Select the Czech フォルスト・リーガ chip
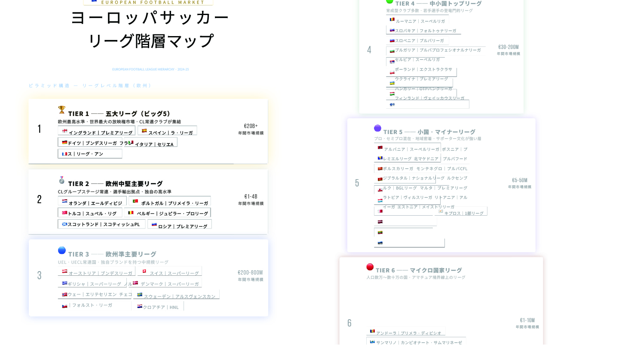 pos(95,305)
